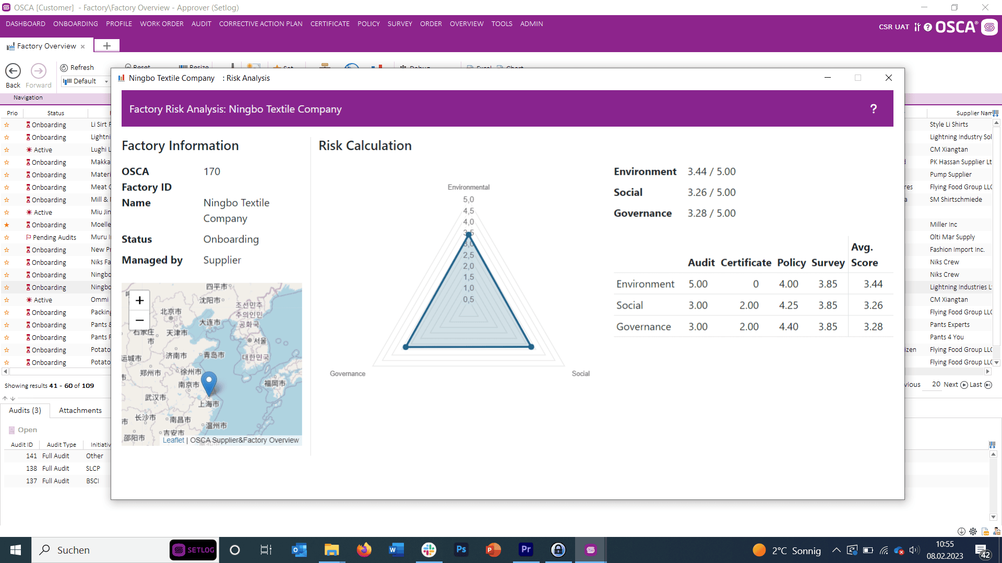Screen dimensions: 1002x563
Task: Click the Last page link
Action: click(x=975, y=385)
